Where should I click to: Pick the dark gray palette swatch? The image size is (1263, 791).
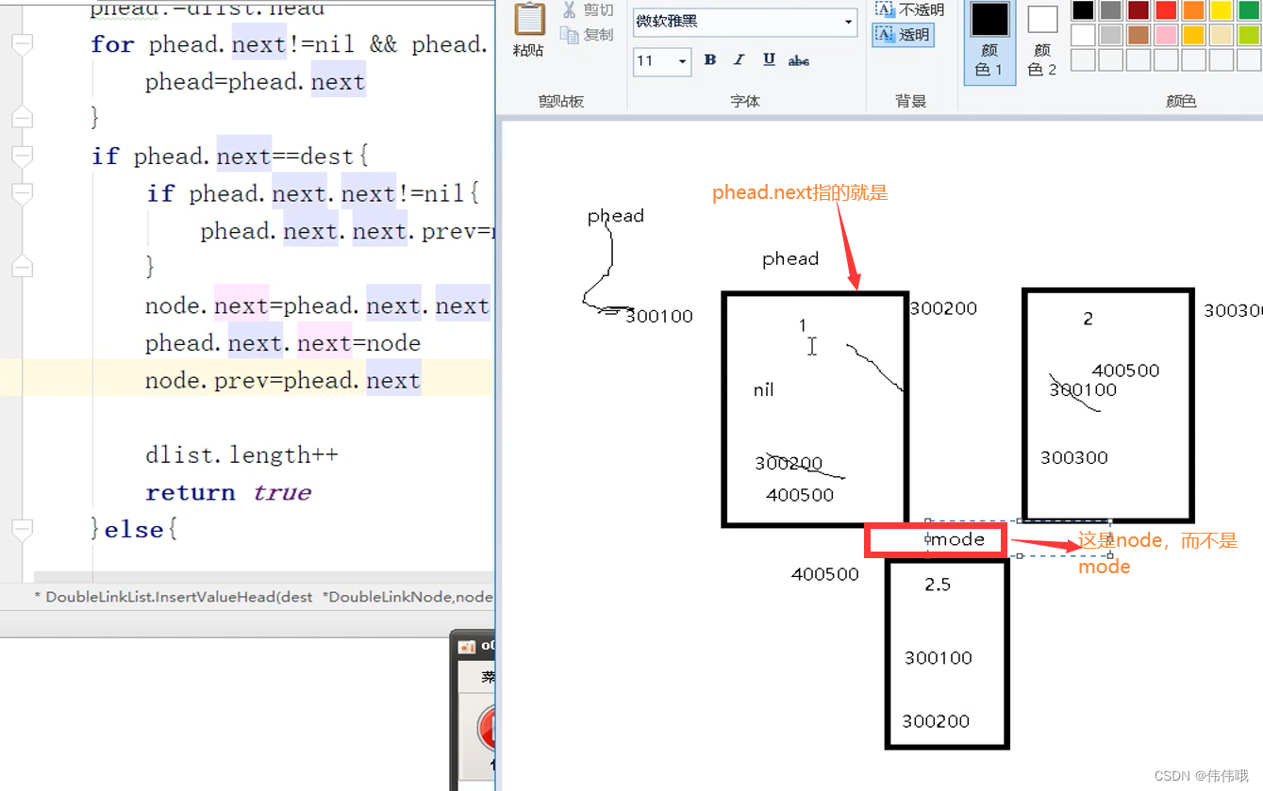tap(1110, 10)
